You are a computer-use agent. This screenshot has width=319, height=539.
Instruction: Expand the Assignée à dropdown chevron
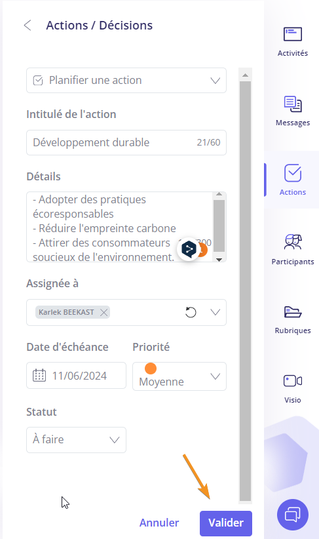tap(216, 313)
